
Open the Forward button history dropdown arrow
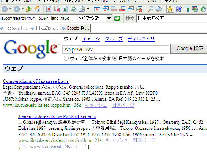coord(22,9)
